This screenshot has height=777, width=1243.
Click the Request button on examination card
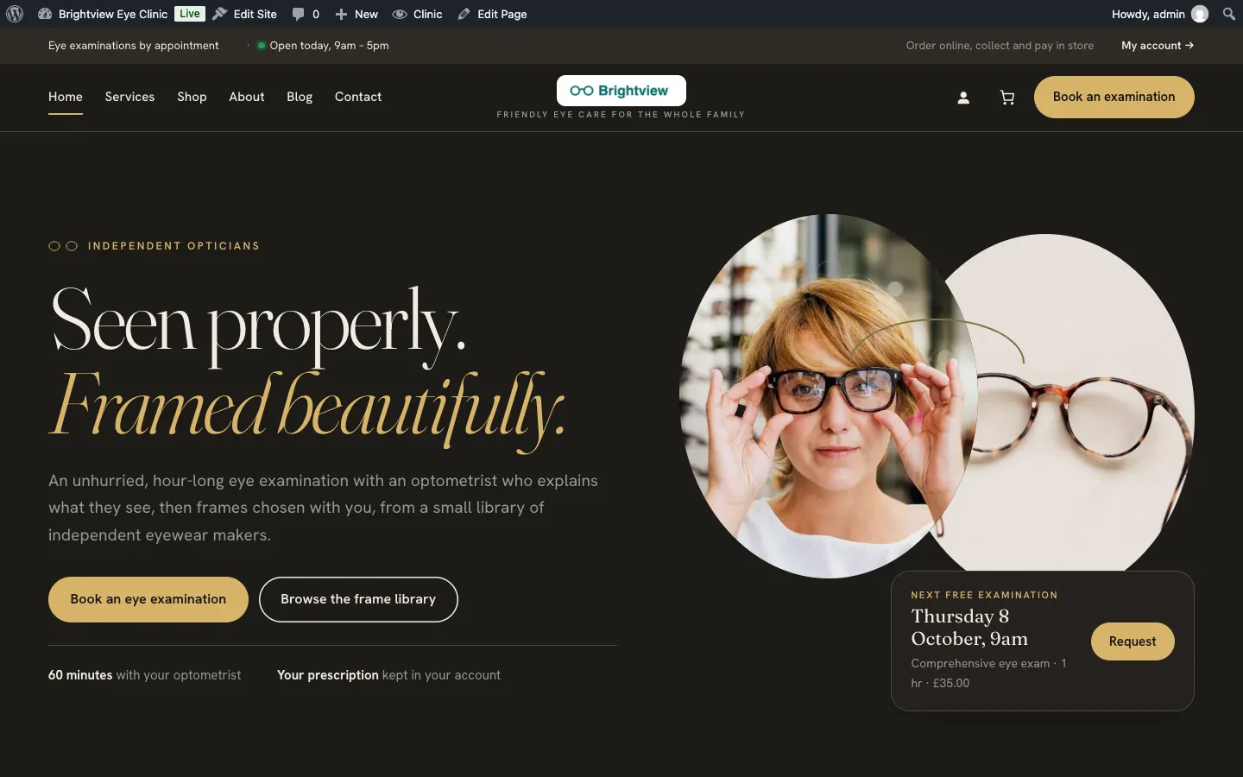coord(1133,641)
